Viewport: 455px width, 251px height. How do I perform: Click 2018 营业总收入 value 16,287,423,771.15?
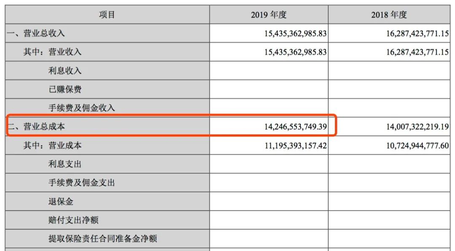[x=417, y=33]
